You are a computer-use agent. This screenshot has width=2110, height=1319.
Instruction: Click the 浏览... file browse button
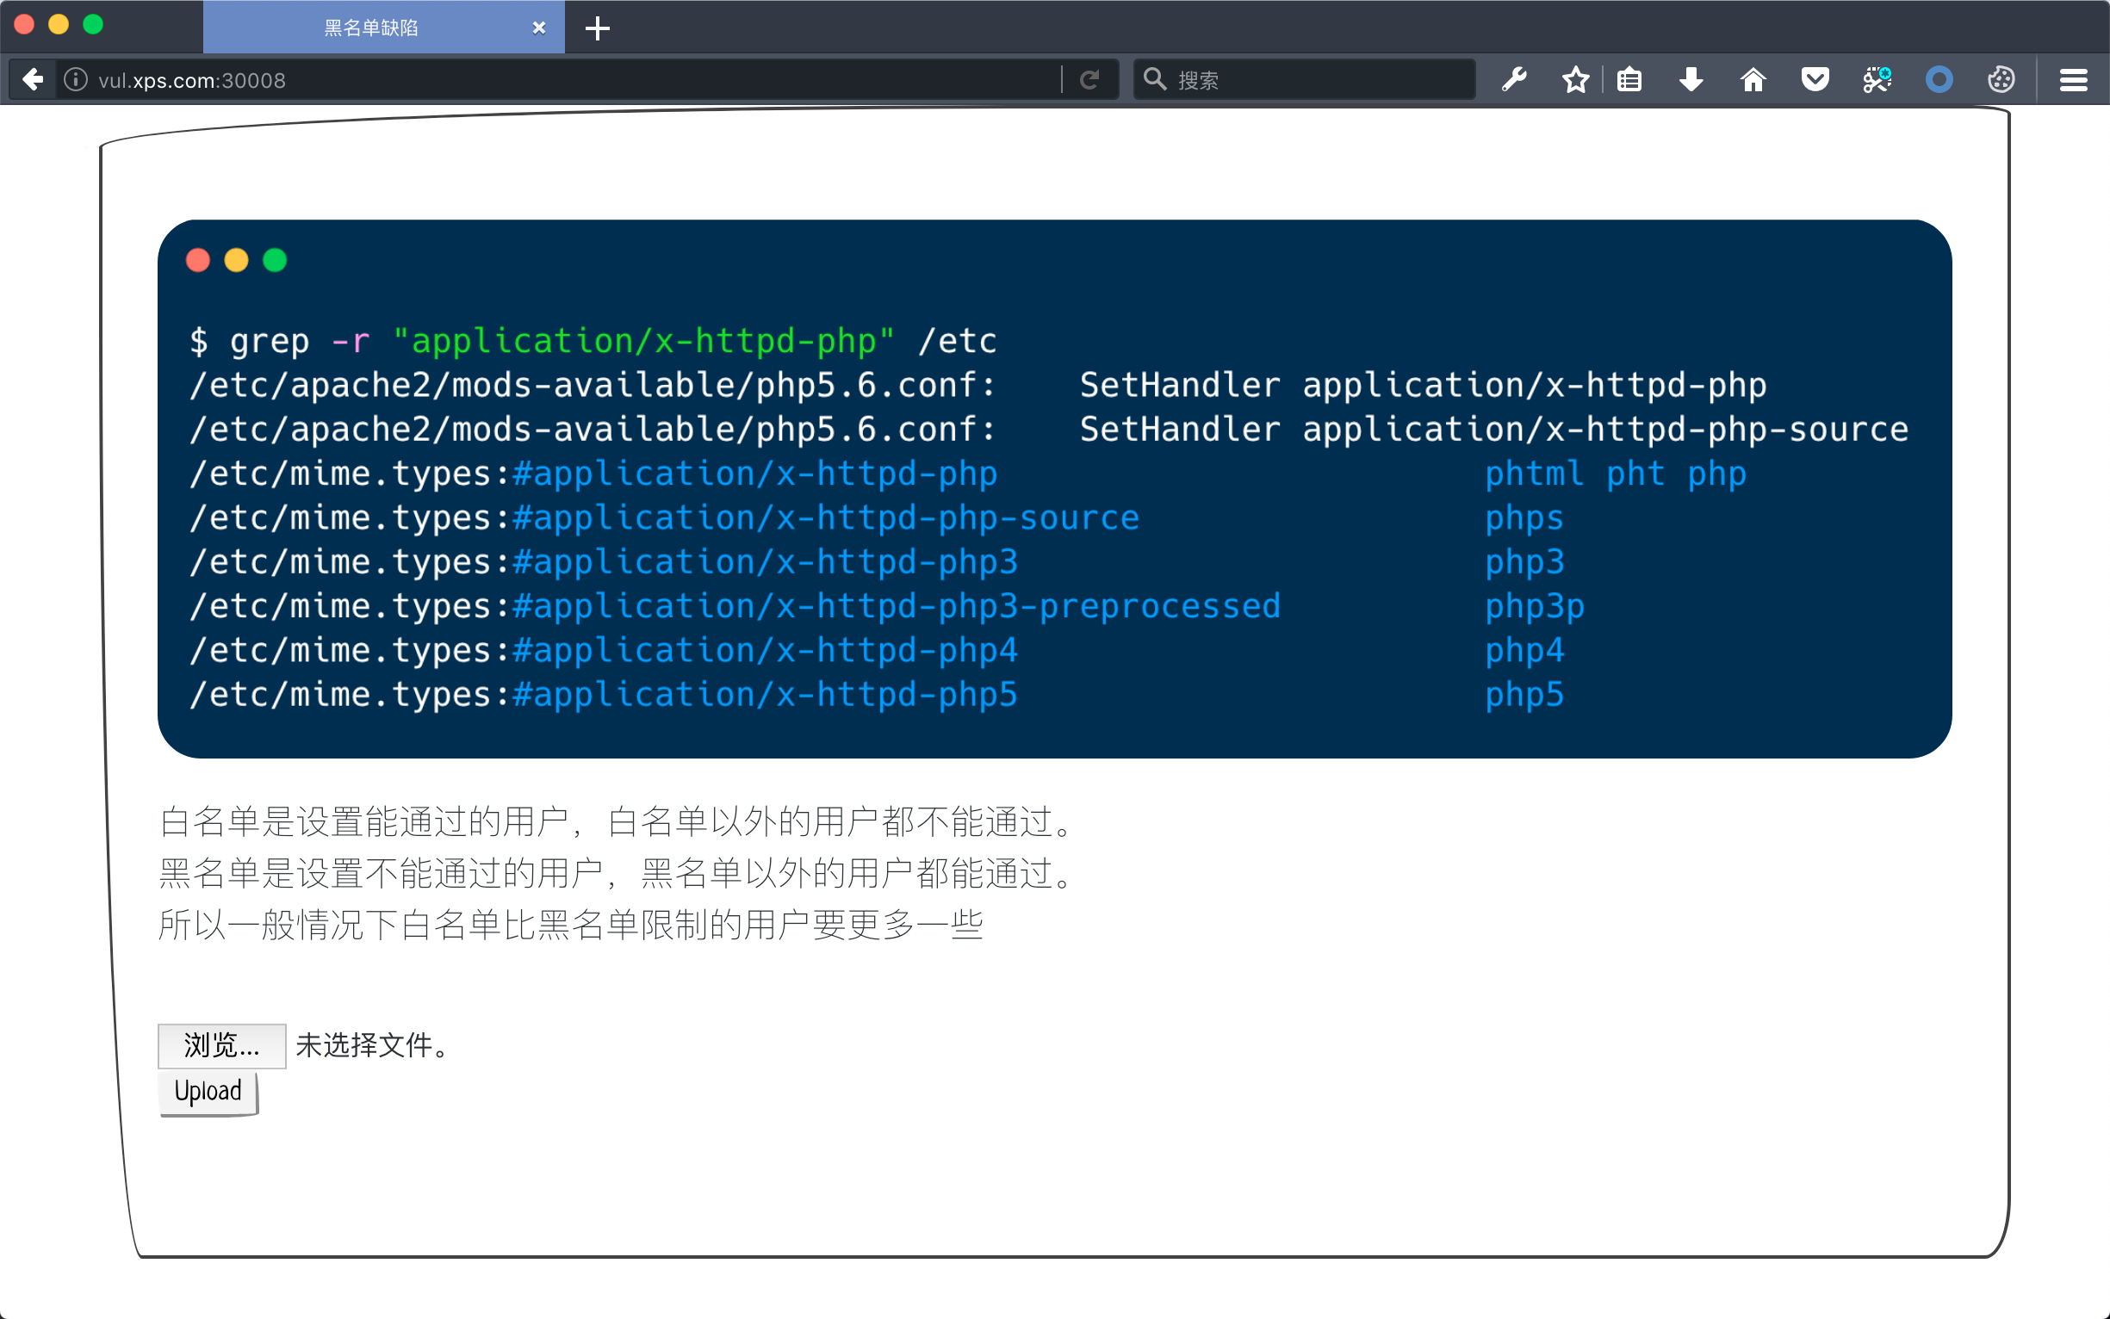click(x=221, y=1045)
